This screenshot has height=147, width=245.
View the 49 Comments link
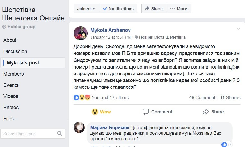coord(203,97)
